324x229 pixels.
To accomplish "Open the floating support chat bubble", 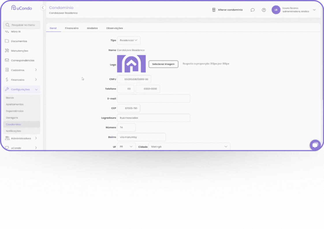I will click(315, 145).
